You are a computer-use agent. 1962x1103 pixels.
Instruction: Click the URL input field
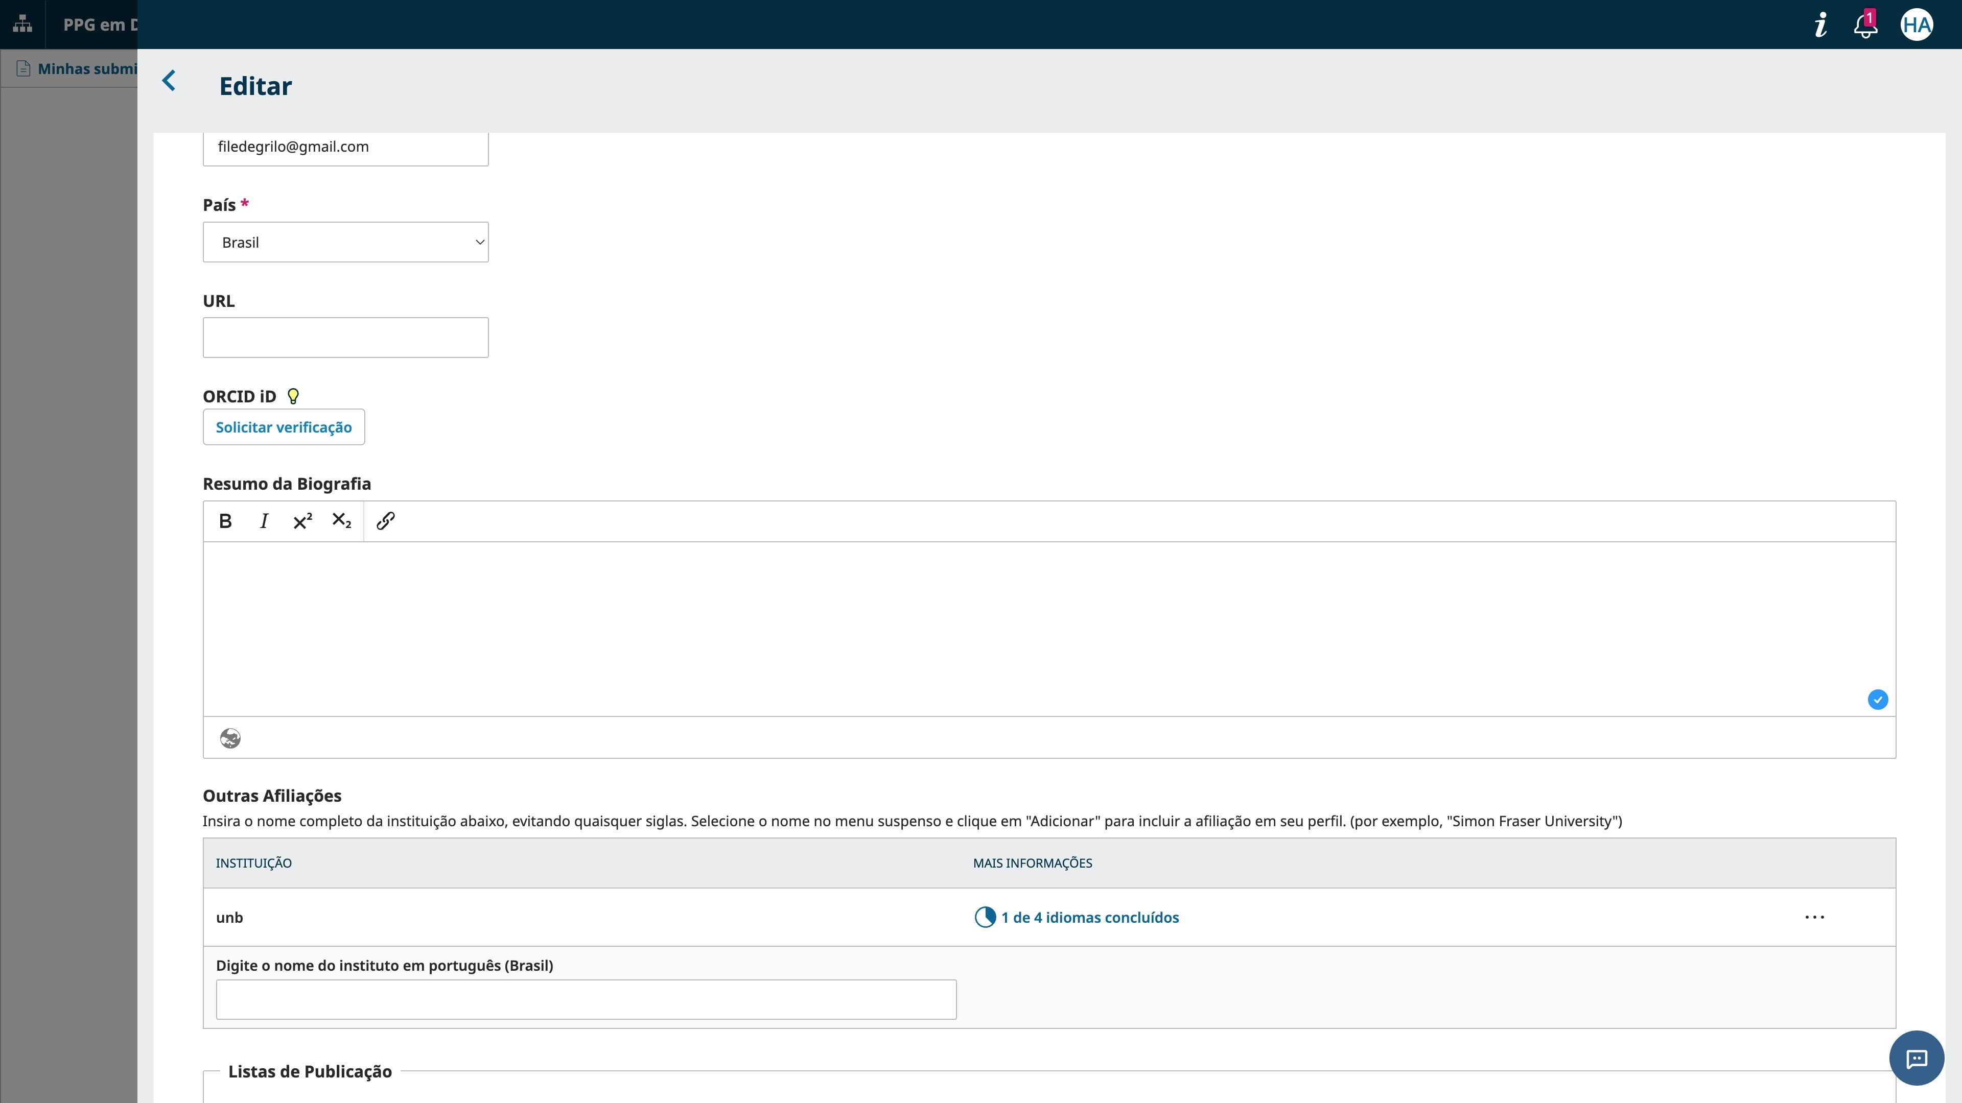(x=345, y=337)
